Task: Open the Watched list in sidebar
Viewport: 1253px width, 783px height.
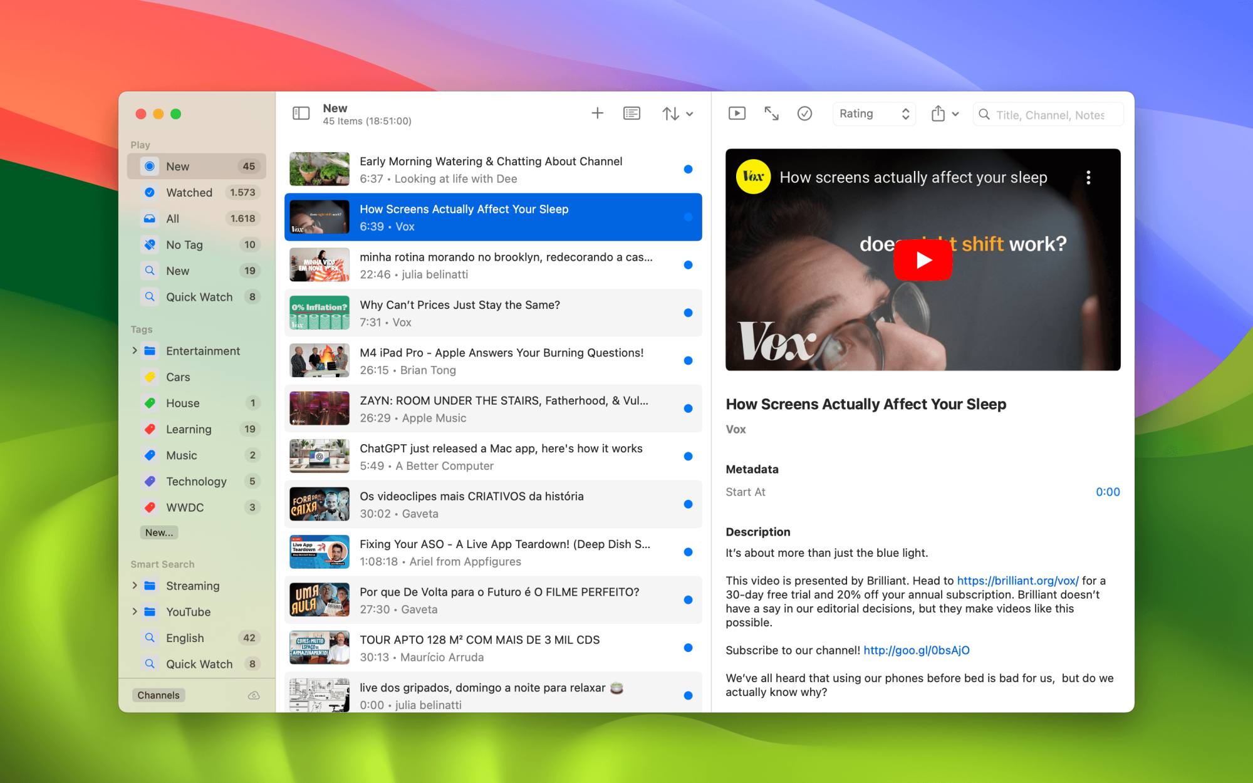Action: (197, 192)
